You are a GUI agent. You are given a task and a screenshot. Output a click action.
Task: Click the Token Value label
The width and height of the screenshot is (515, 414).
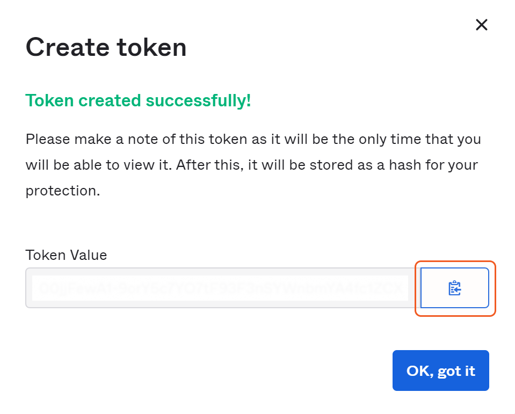click(67, 255)
